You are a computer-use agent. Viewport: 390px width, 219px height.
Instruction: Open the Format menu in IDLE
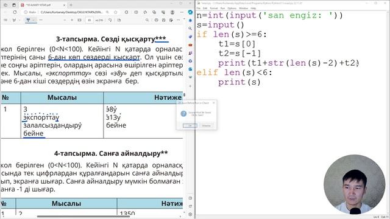click(214, 8)
